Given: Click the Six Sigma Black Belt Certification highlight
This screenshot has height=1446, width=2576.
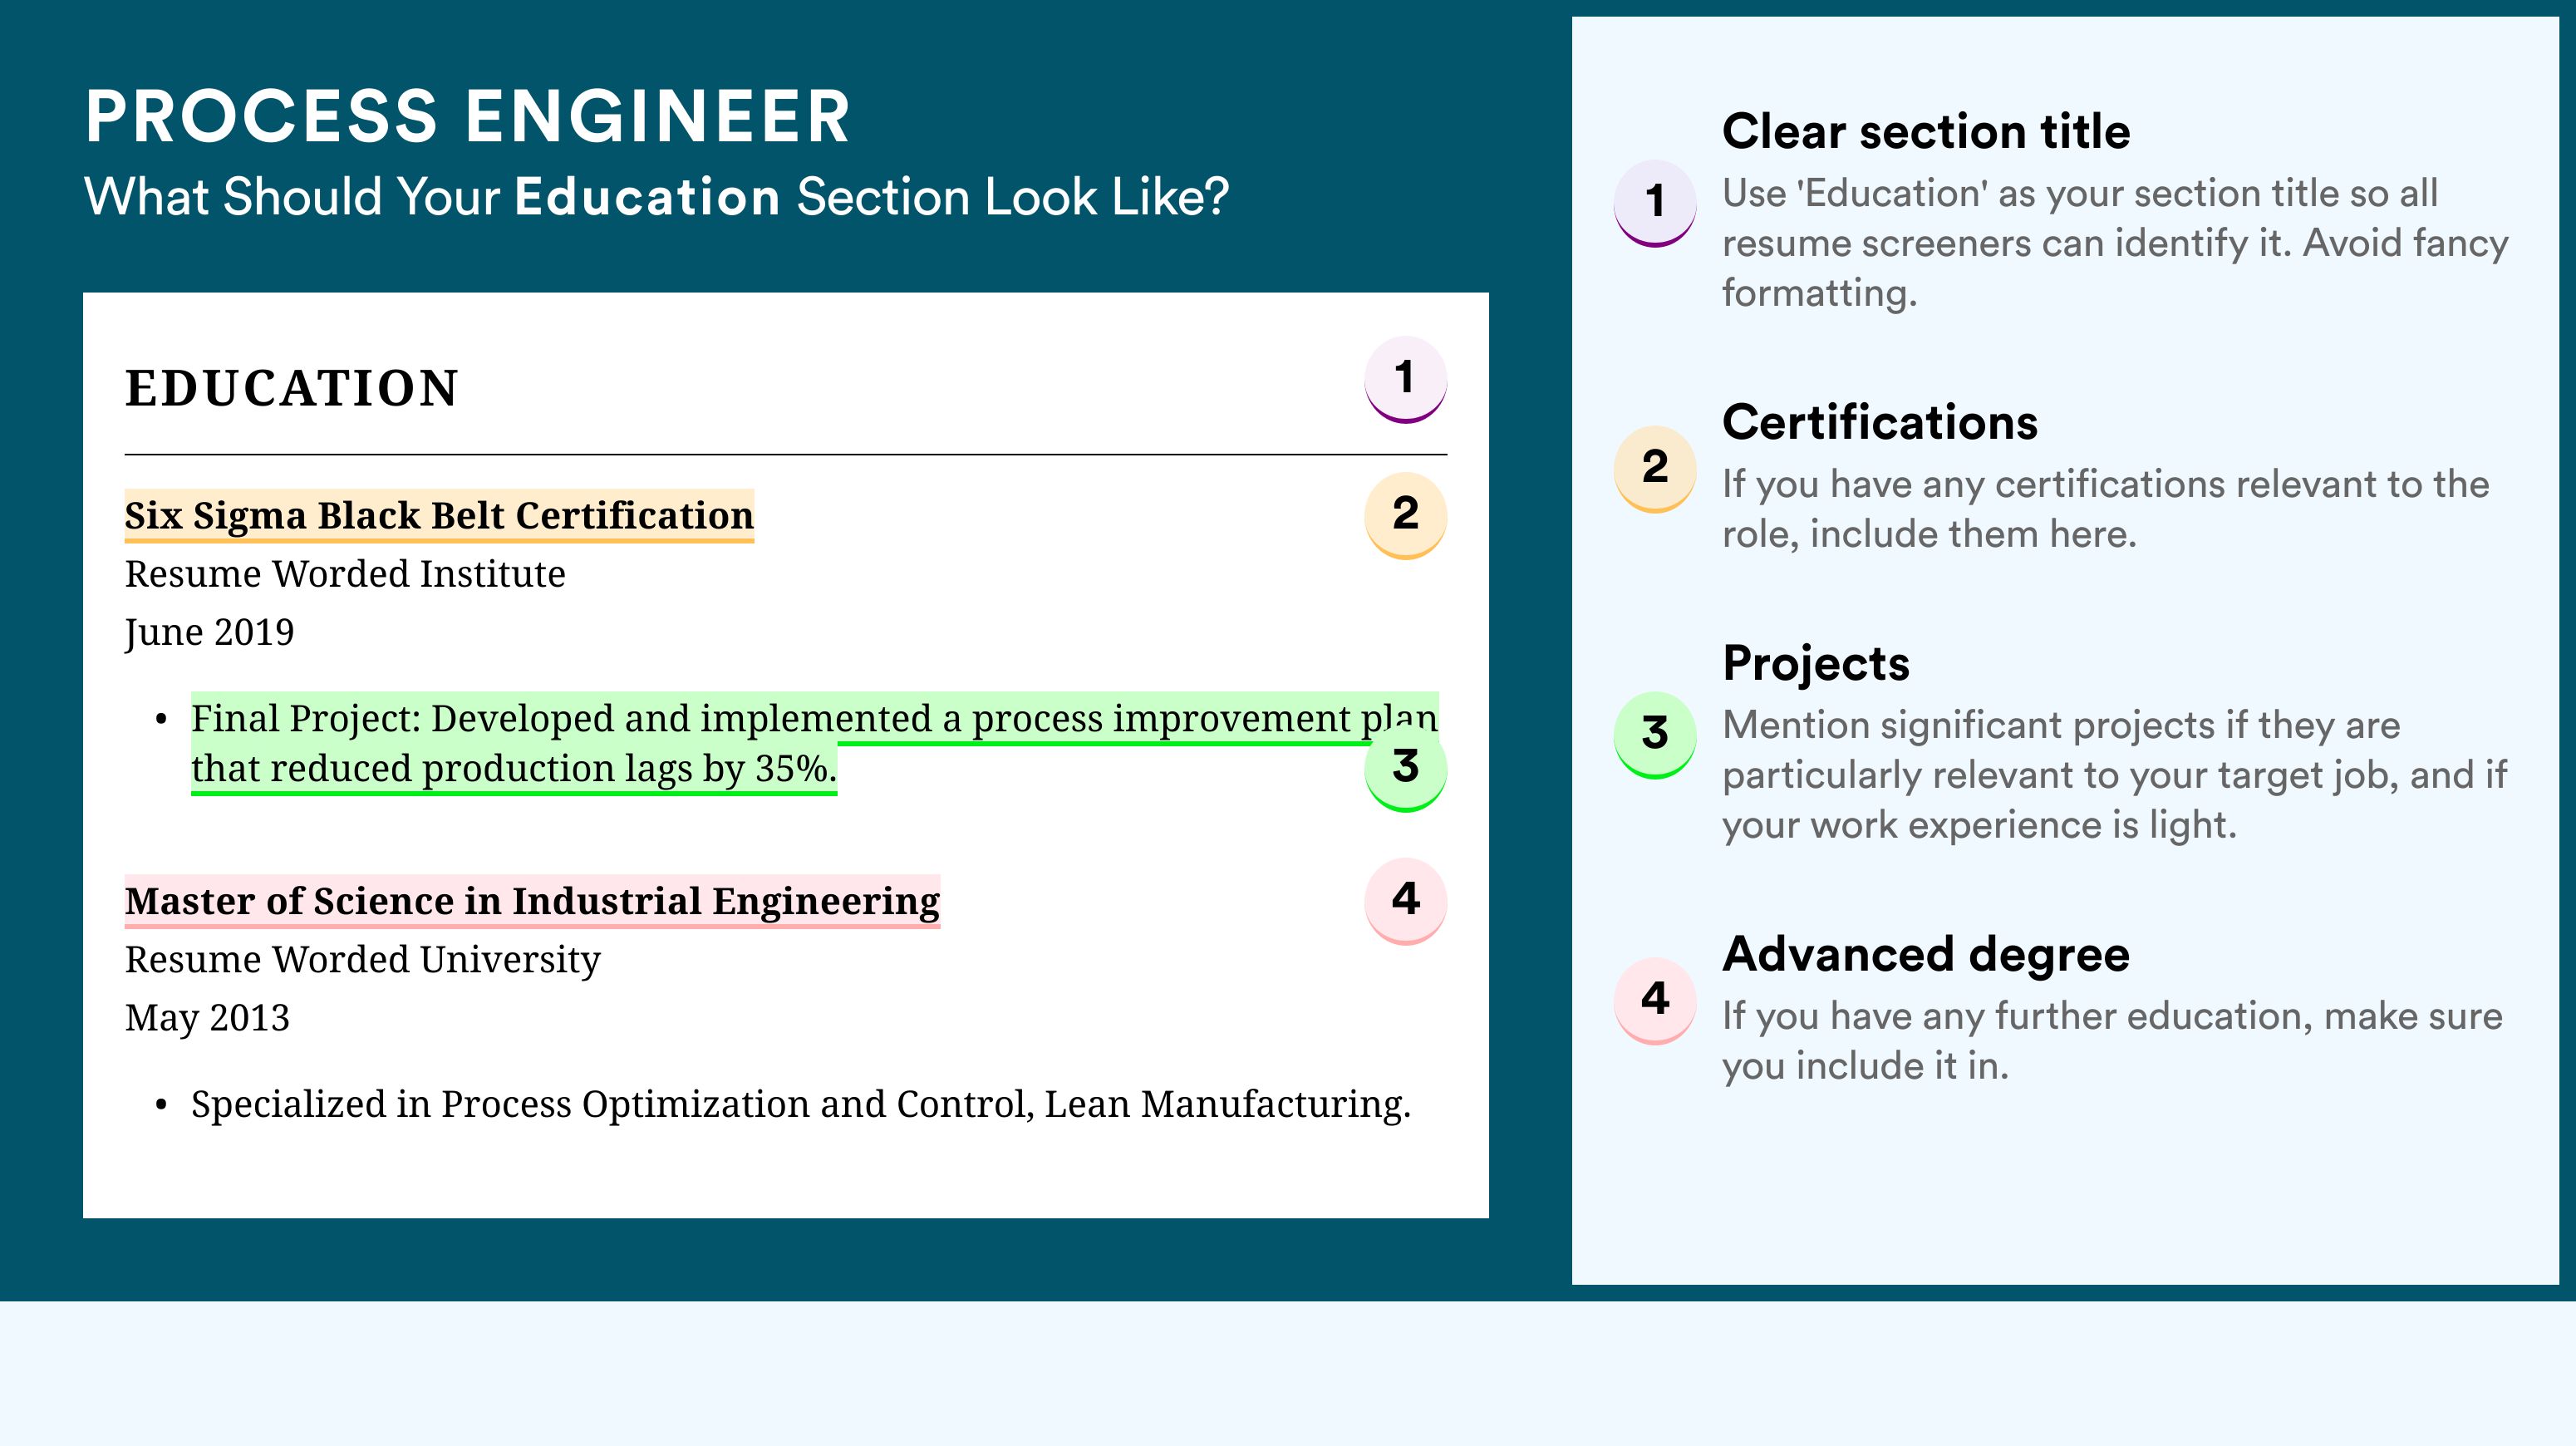Looking at the screenshot, I should pos(439,516).
